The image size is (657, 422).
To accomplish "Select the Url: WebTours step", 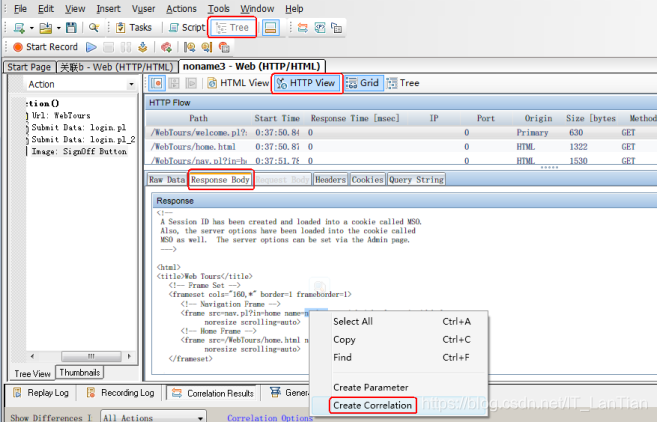I will (61, 115).
